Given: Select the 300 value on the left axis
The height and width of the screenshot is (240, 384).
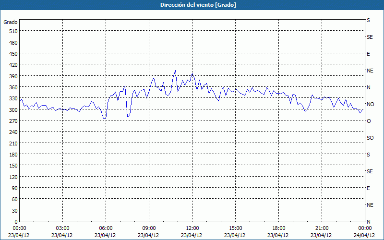Looking at the screenshot, I should coord(14,110).
